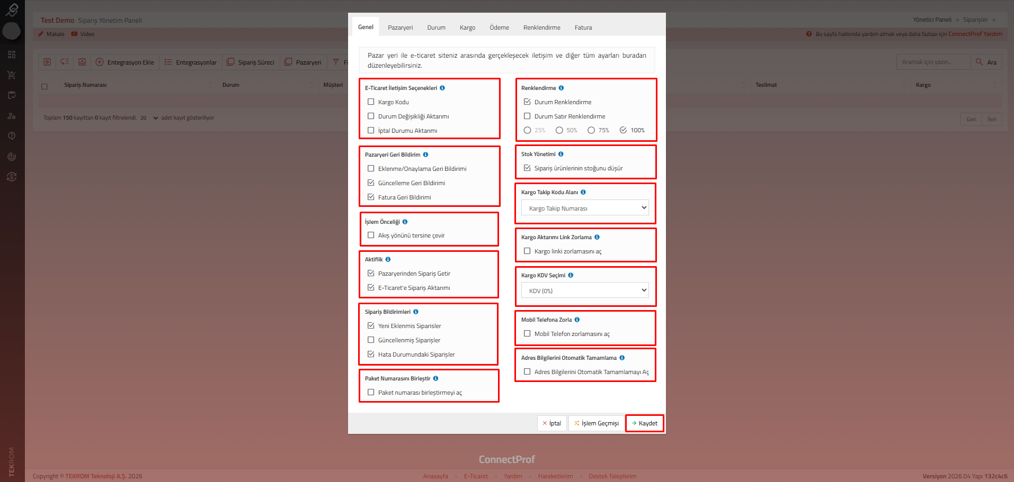Open info icon beside Kargo Aktarımı Link Zorlama
Image resolution: width=1014 pixels, height=482 pixels.
coord(597,237)
